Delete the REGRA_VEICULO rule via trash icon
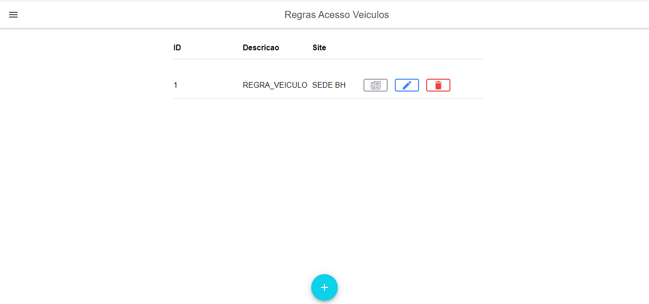 pos(438,85)
